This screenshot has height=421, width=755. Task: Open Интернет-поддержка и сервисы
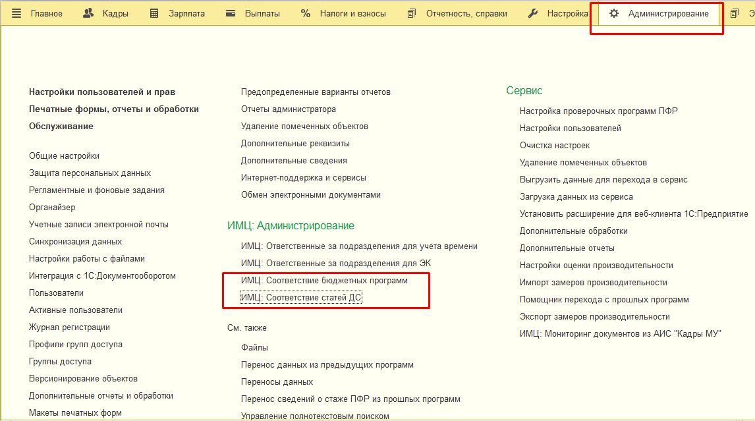pyautogui.click(x=303, y=178)
